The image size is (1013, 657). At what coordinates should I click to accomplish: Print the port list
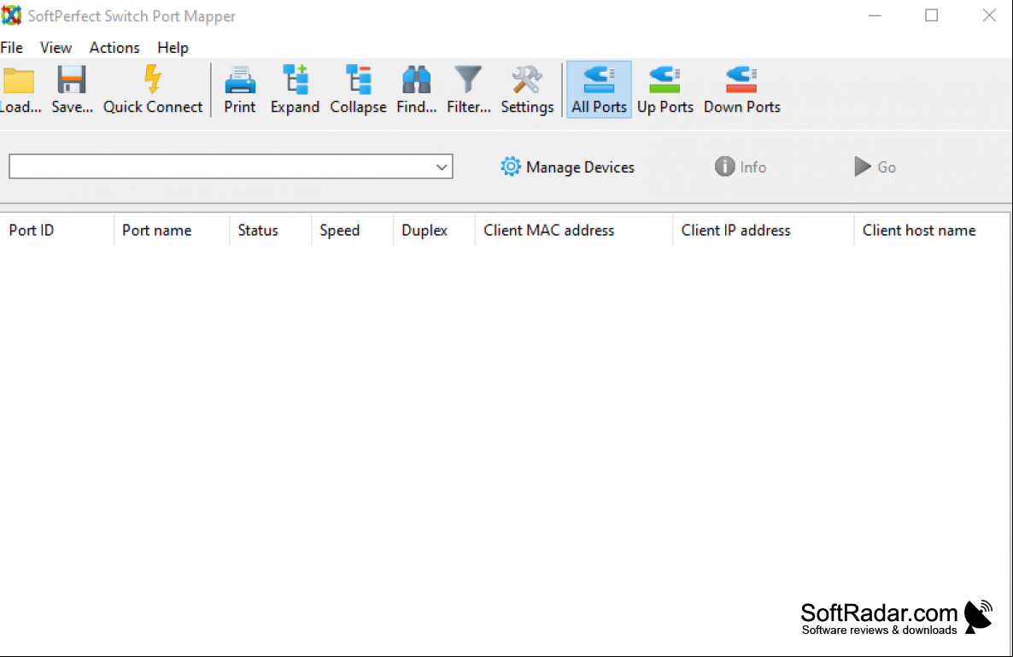(x=240, y=89)
